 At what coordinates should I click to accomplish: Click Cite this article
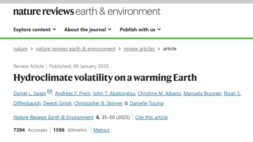151,117
